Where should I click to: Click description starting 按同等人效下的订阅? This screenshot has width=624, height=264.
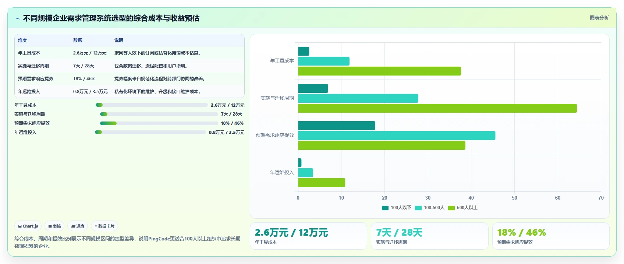(x=158, y=53)
